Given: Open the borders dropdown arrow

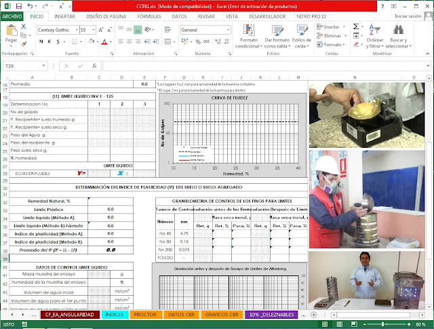Looking at the screenshot, I should coord(81,42).
